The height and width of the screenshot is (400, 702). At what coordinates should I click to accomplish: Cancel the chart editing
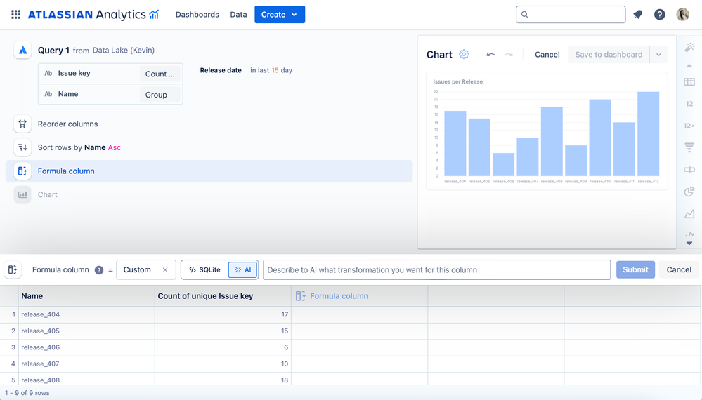coord(547,55)
